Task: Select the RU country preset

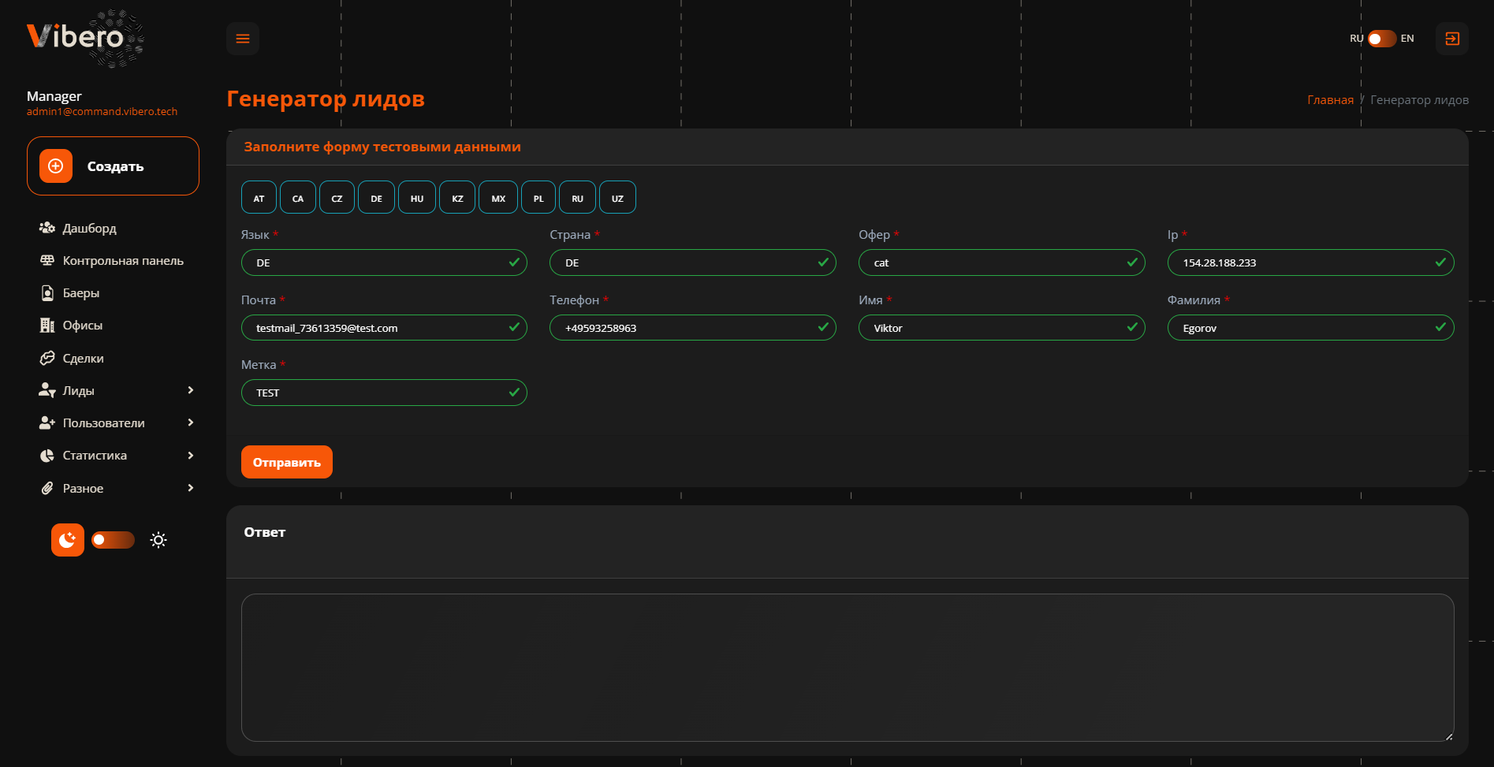Action: point(577,197)
